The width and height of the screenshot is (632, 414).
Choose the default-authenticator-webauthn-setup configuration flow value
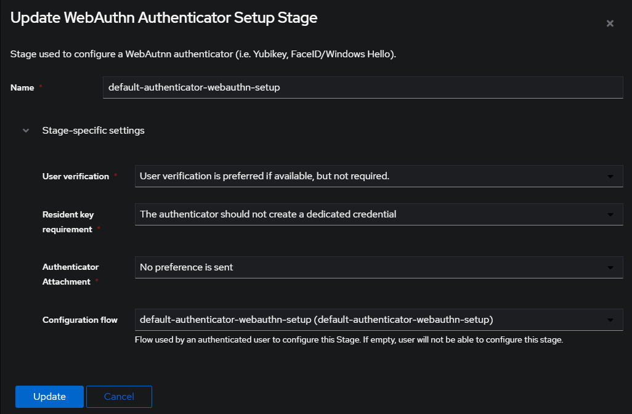pyautogui.click(x=317, y=320)
